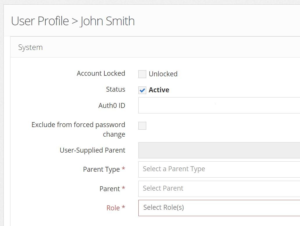
Task: Click the System section header
Action: tap(31, 47)
